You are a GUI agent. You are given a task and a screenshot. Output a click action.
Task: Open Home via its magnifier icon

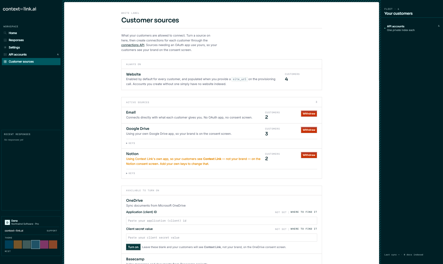[x=5, y=33]
